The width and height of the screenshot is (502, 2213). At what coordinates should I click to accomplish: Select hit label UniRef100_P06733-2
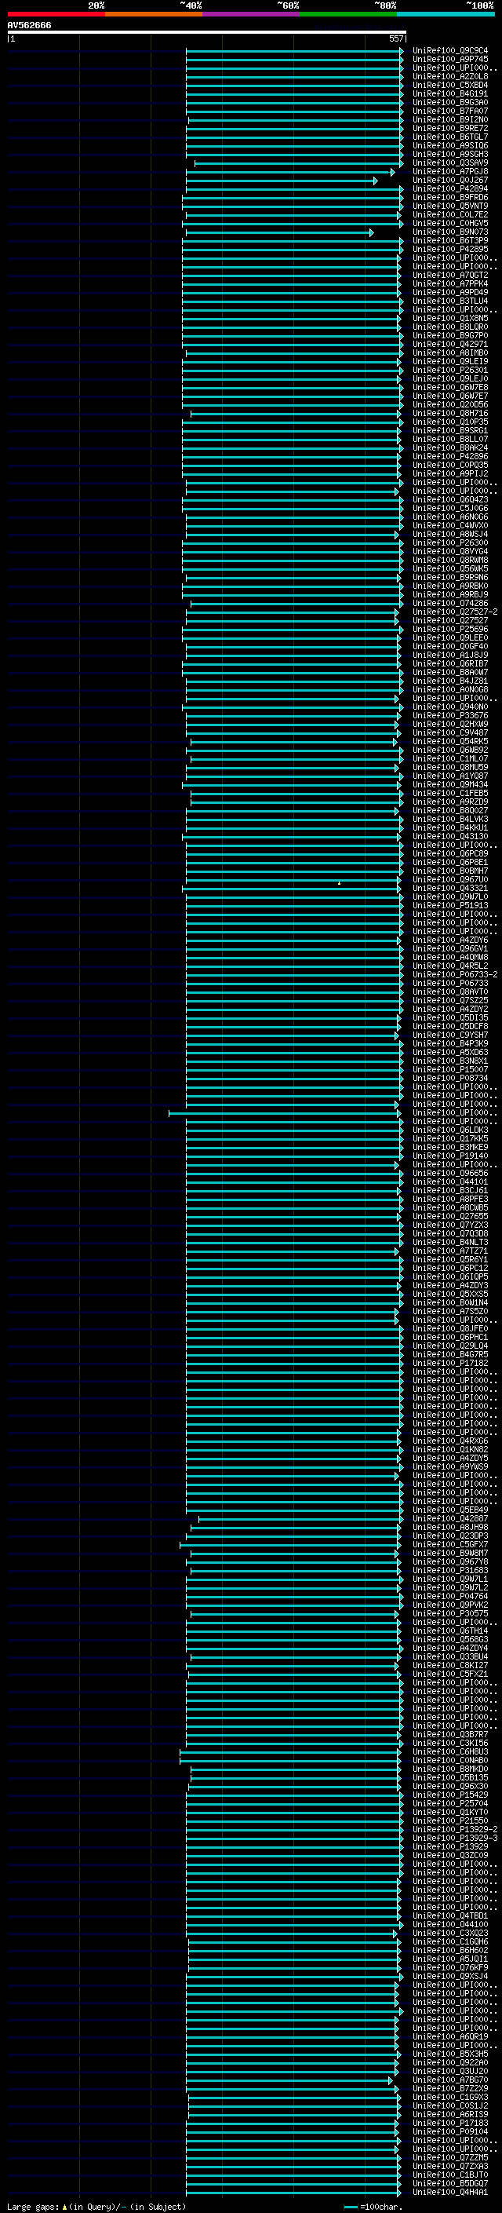(455, 974)
